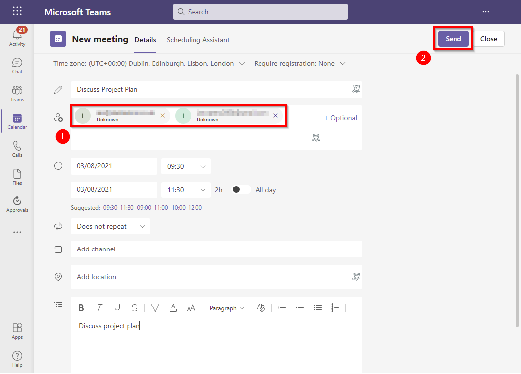Select Calendar in the sidebar
This screenshot has height=374, width=521.
pos(17,121)
